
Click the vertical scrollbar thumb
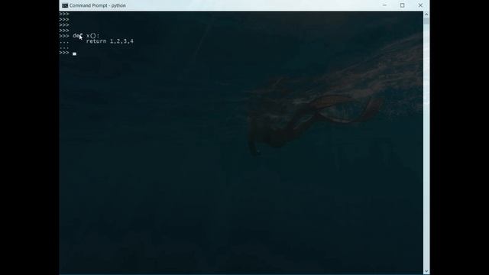tap(426, 21)
